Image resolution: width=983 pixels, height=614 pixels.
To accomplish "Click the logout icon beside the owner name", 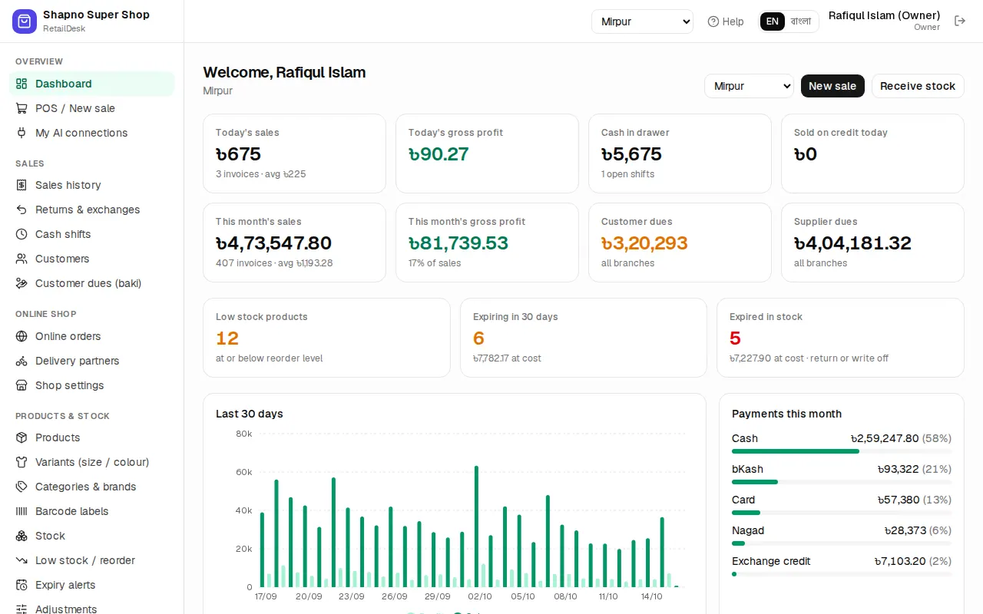I will [960, 21].
